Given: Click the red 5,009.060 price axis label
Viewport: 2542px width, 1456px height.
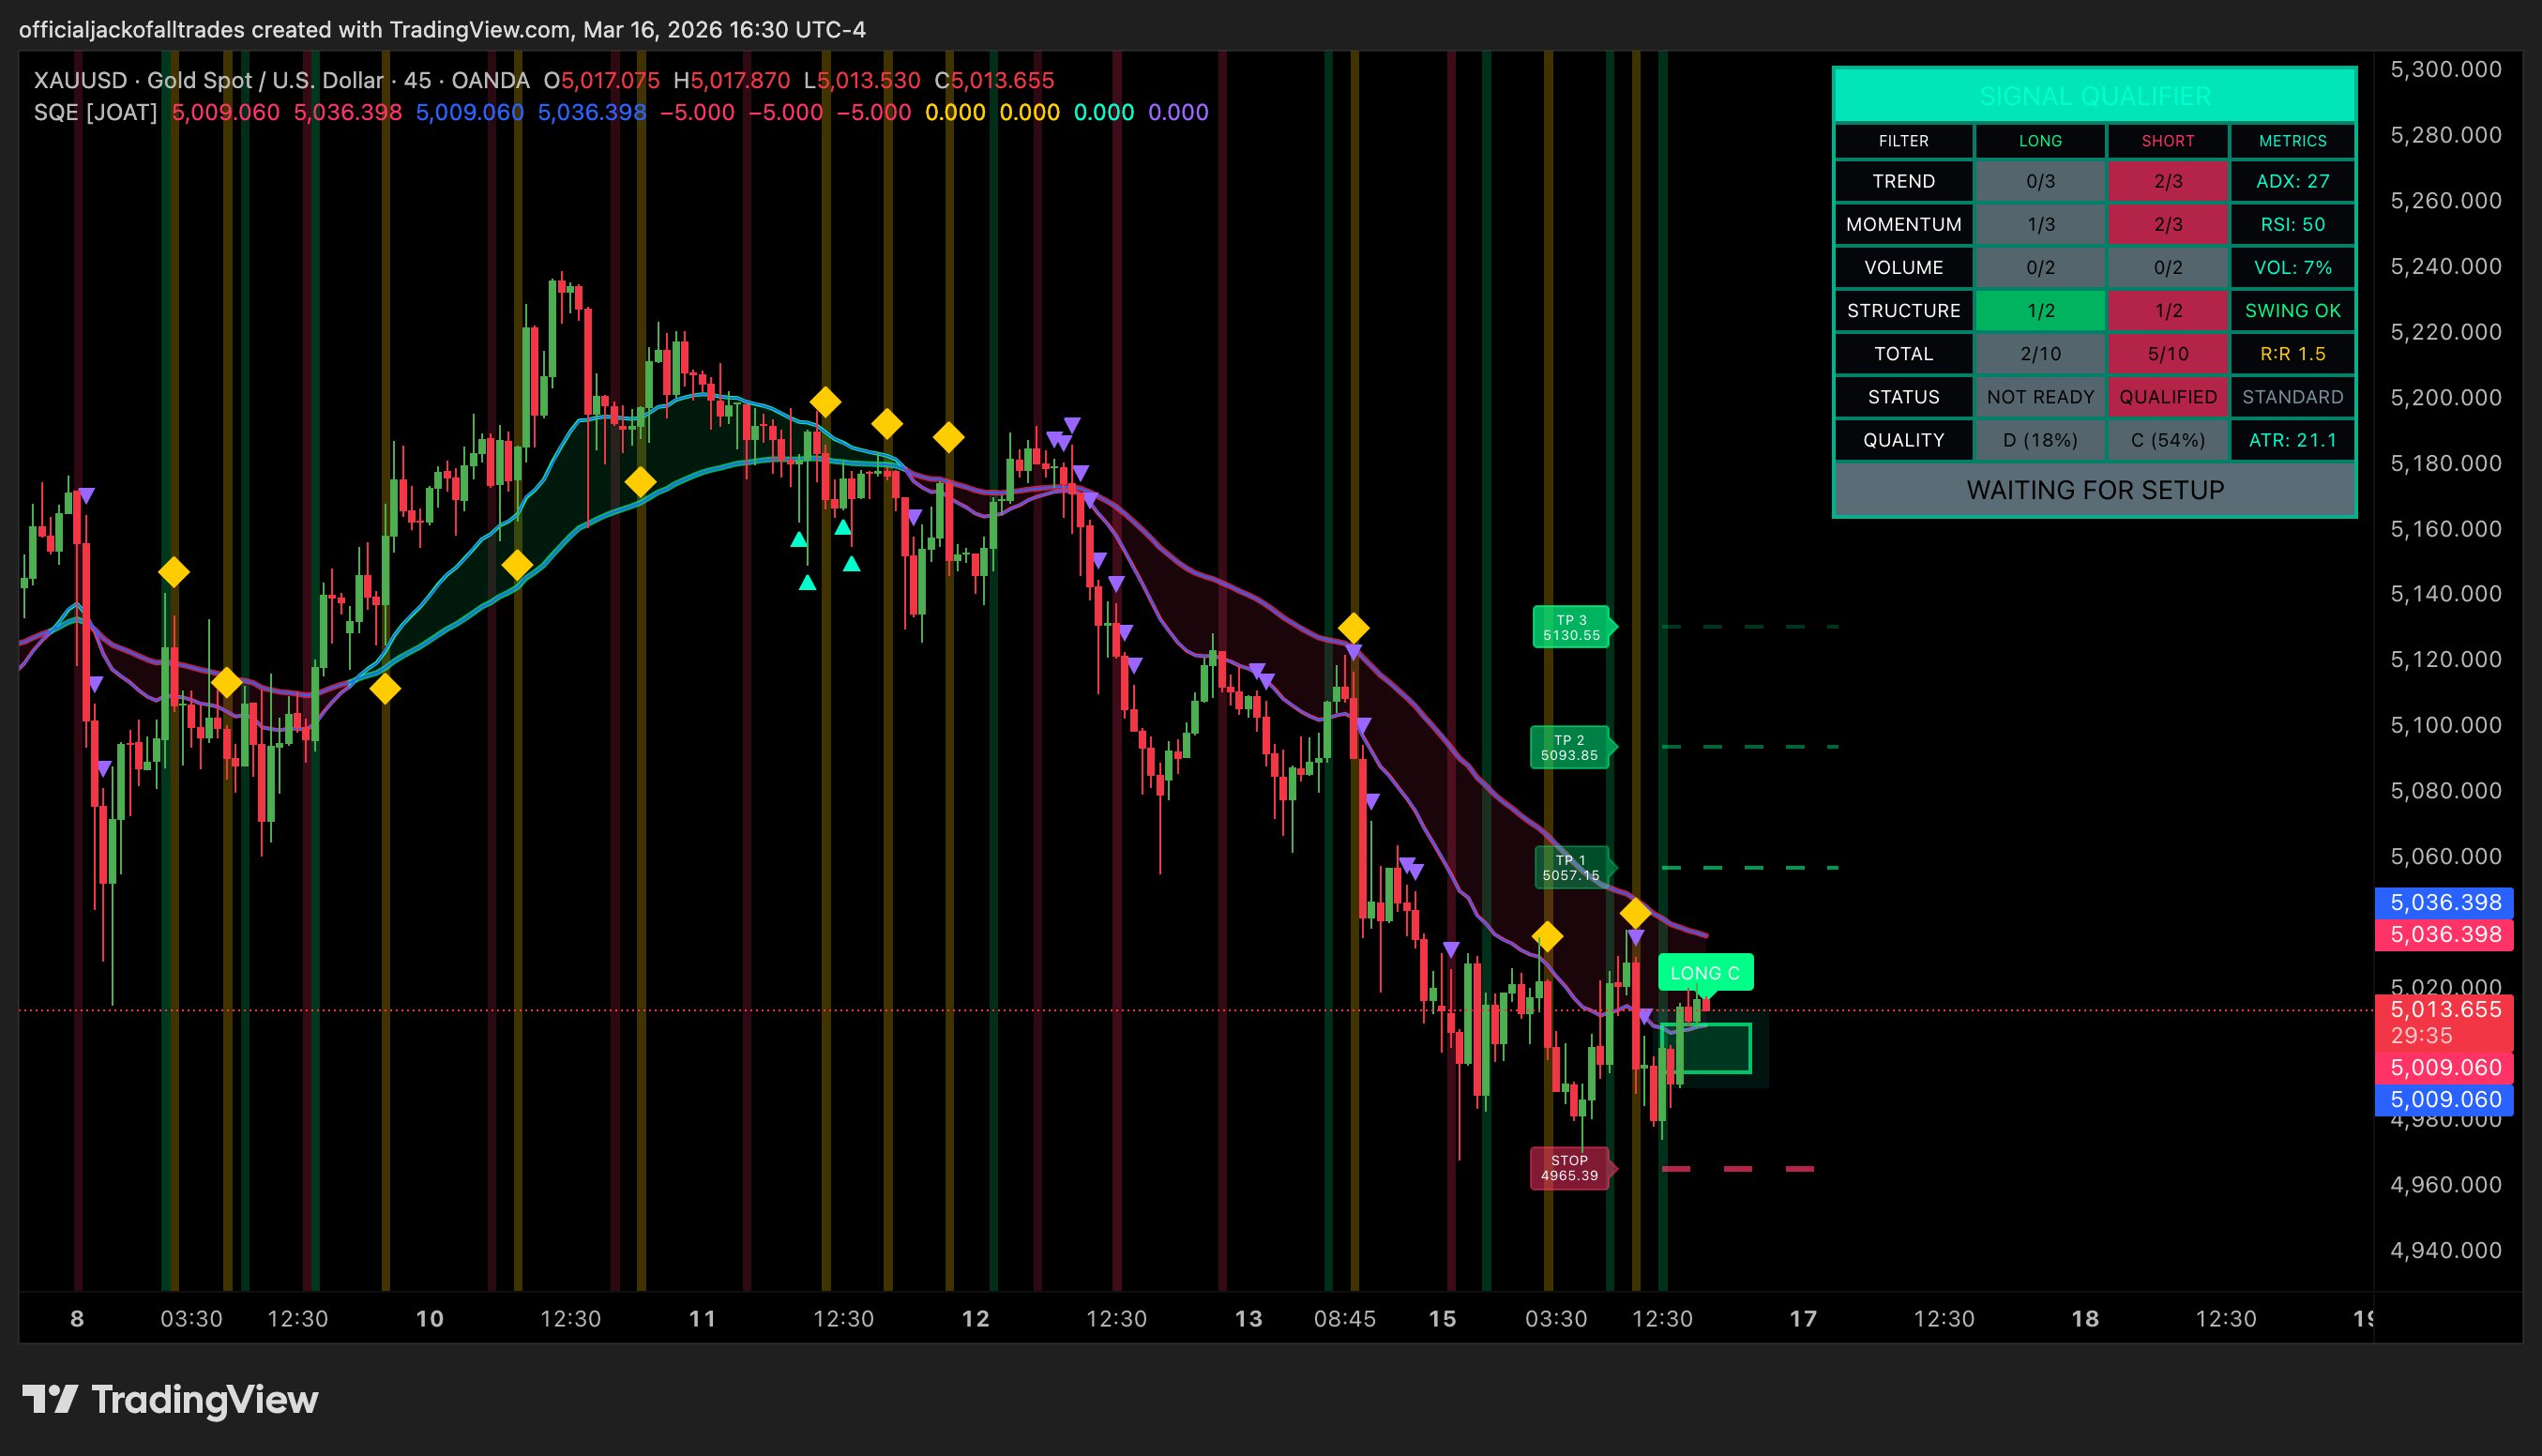Looking at the screenshot, I should [2445, 1067].
